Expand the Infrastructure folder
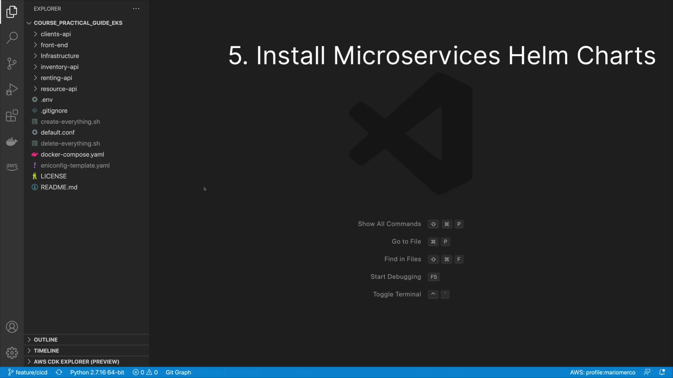 60,56
